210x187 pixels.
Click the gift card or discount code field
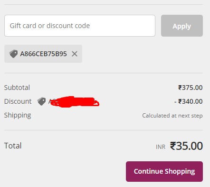80,26
